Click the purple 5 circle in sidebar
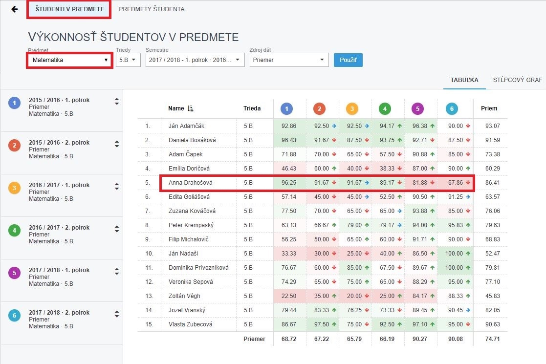Image resolution: width=546 pixels, height=364 pixels. 14,273
